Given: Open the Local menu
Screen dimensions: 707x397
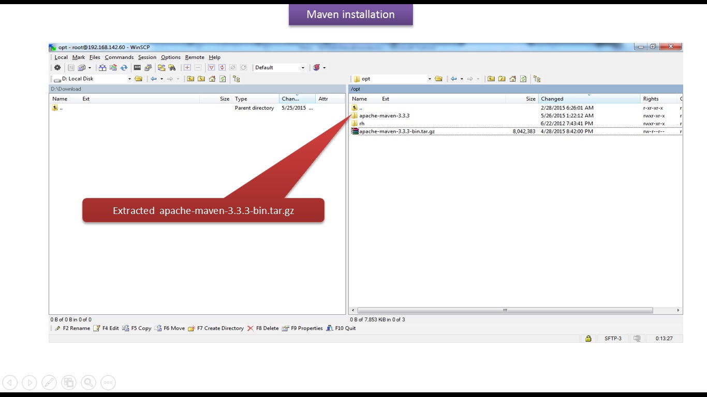Looking at the screenshot, I should [61, 57].
